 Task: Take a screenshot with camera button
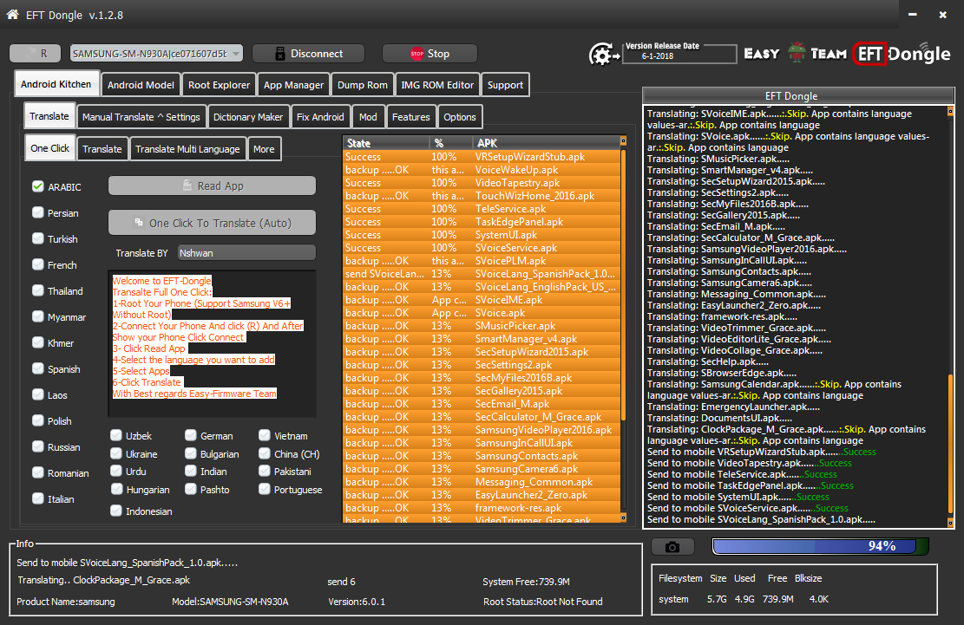click(x=672, y=546)
